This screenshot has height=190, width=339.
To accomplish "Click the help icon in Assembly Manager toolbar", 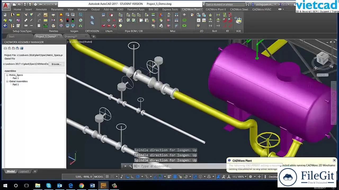I will tap(22, 48).
